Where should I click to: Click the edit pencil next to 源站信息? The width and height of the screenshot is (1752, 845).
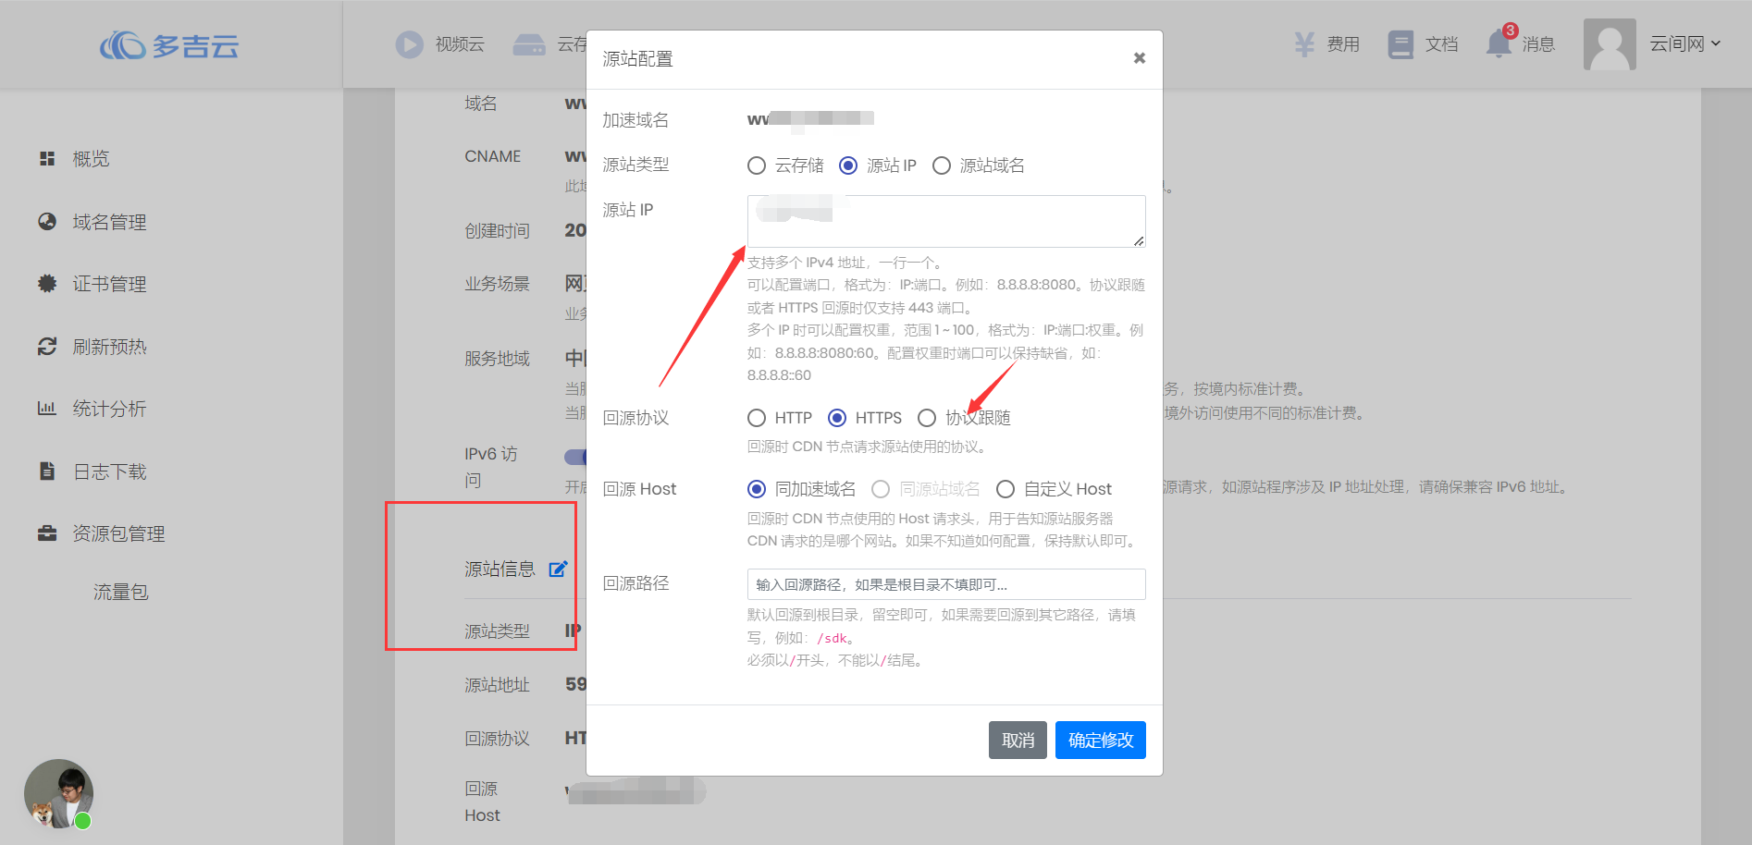(x=558, y=569)
